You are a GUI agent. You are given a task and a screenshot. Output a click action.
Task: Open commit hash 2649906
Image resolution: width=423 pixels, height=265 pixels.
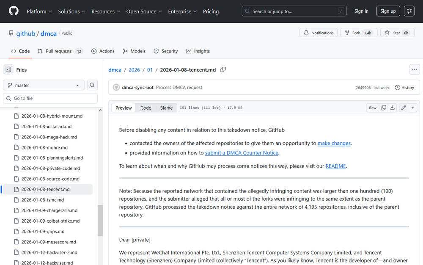[x=363, y=88]
